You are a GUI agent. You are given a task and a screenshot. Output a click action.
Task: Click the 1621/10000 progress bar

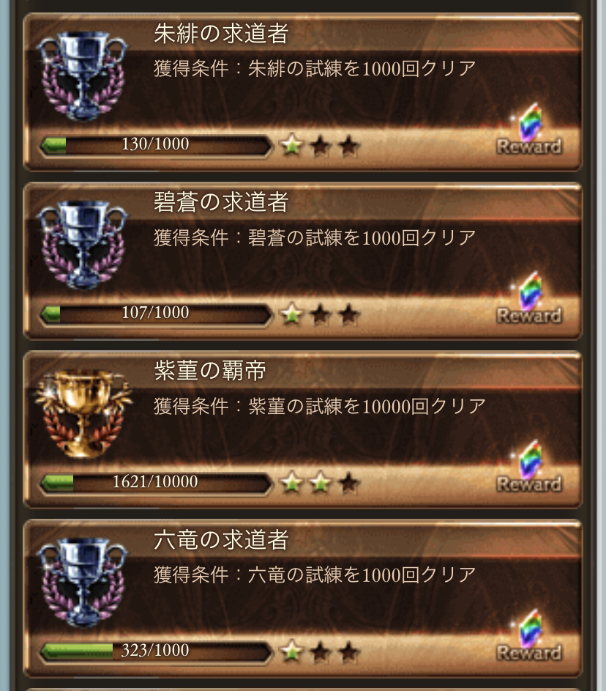[155, 483]
